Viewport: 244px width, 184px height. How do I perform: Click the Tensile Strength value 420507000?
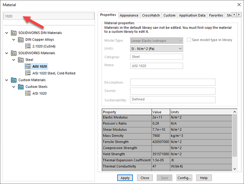(x=161, y=142)
